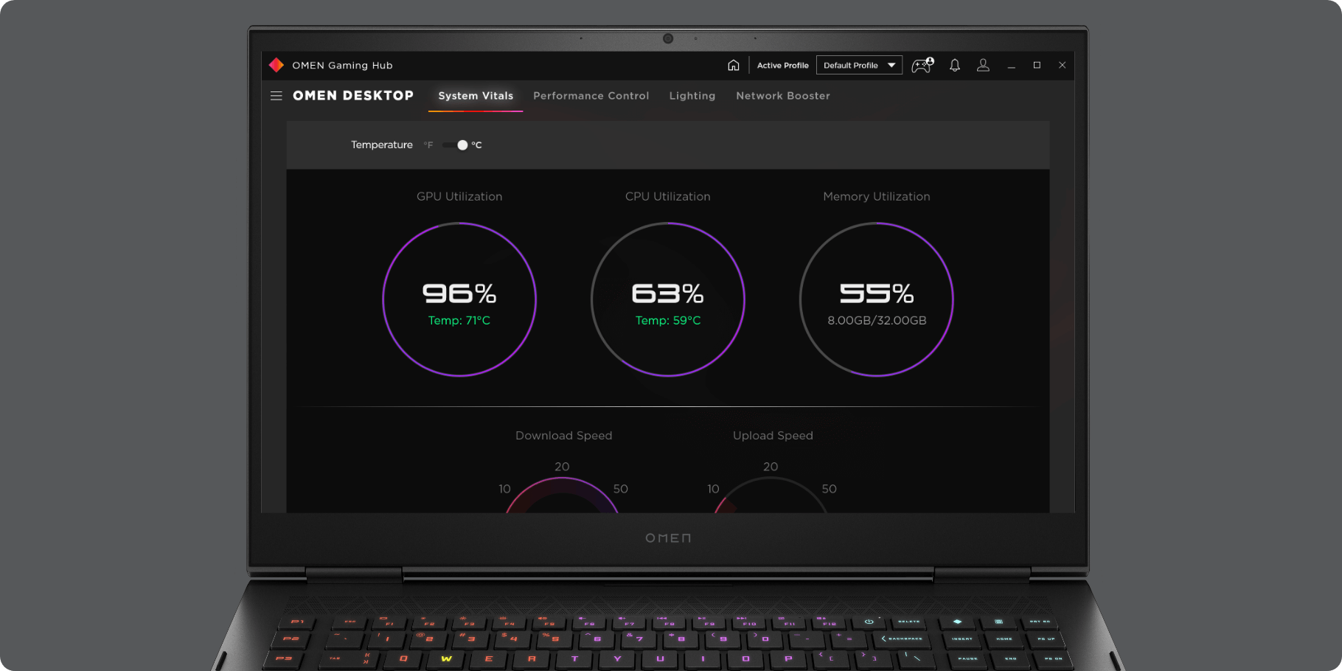Image resolution: width=1342 pixels, height=671 pixels.
Task: Click the GPU 'Temp: 71°C' reading
Action: pyautogui.click(x=459, y=321)
